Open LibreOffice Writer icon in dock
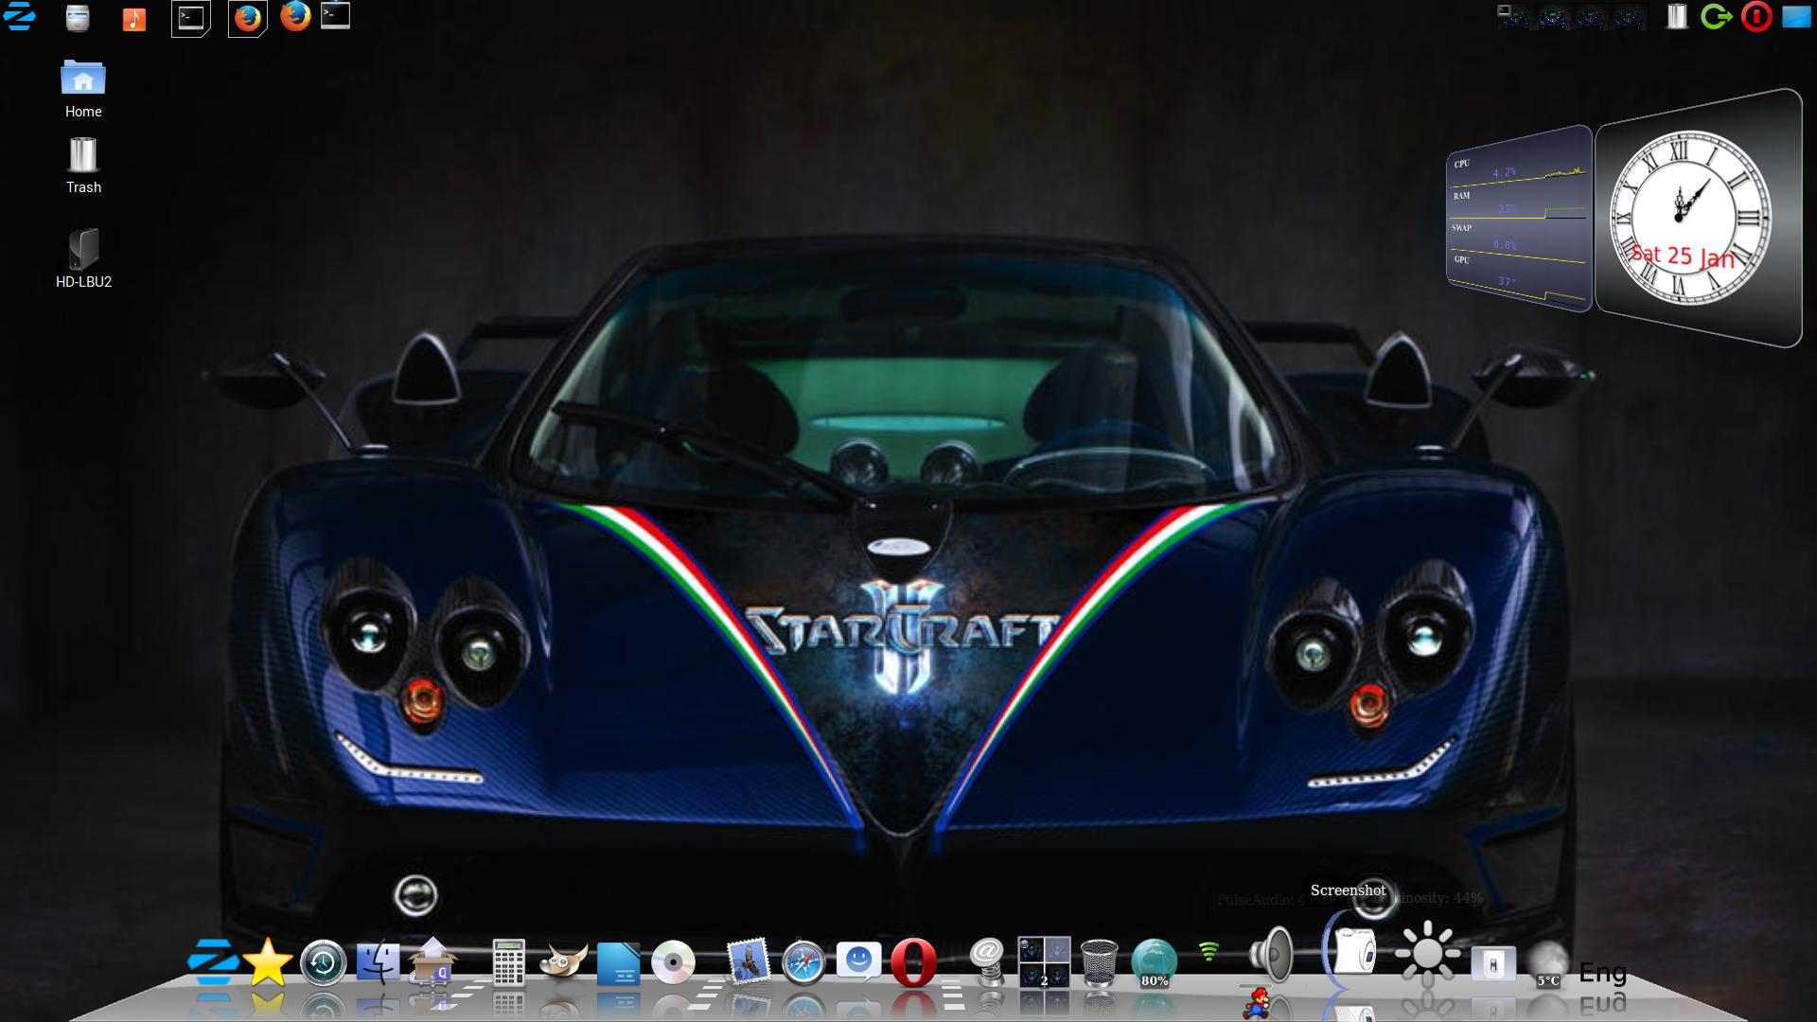Image resolution: width=1817 pixels, height=1022 pixels. [x=618, y=964]
